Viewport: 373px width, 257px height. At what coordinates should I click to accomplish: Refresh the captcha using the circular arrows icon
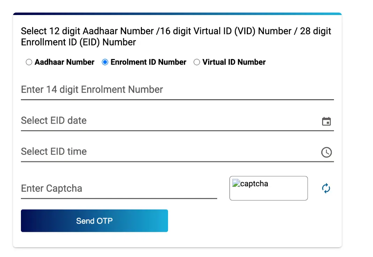click(326, 188)
